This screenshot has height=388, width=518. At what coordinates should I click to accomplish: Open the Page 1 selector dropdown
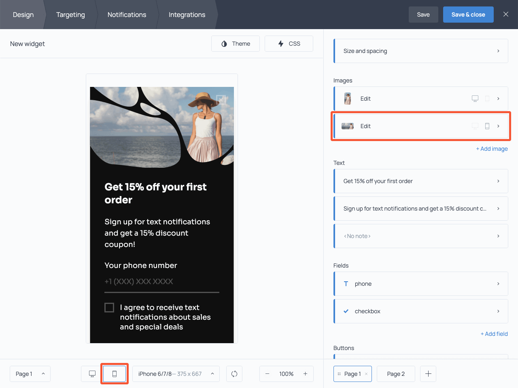coord(30,373)
